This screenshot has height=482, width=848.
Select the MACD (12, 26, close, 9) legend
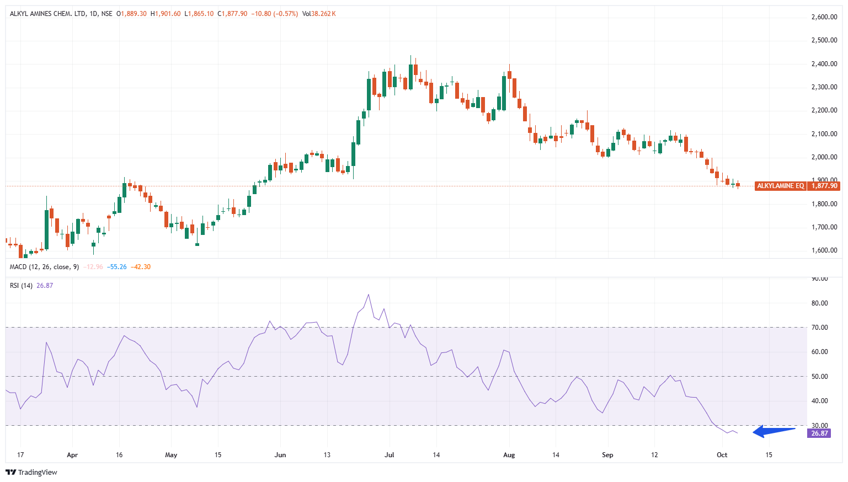pos(44,267)
